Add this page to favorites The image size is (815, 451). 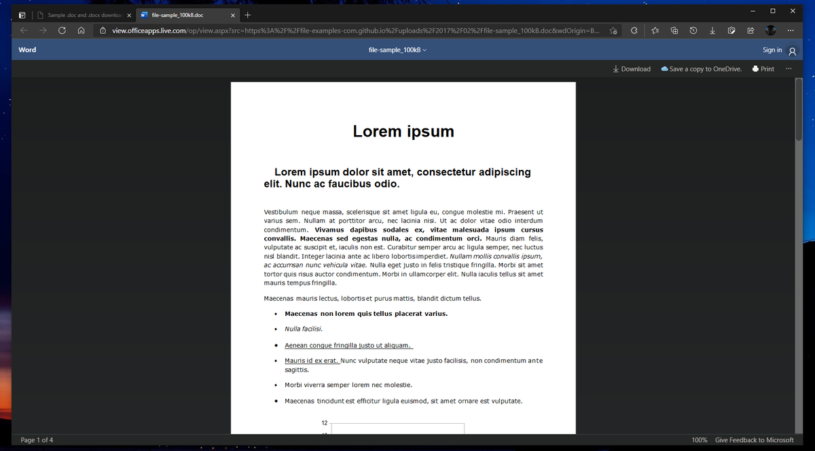613,31
